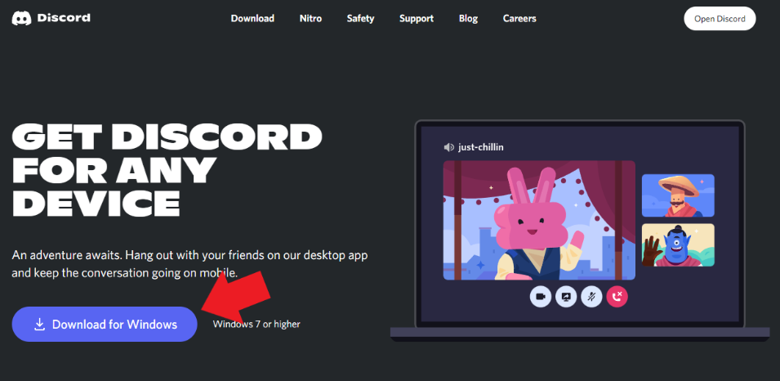The image size is (780, 381).
Task: Click the pink bunny video tile
Action: tap(539, 220)
